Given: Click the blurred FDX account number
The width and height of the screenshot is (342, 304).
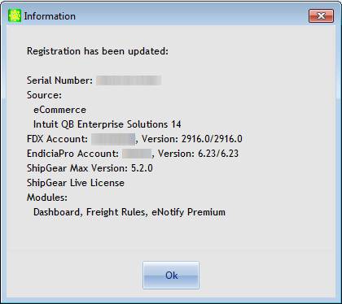Looking at the screenshot, I should click(113, 139).
